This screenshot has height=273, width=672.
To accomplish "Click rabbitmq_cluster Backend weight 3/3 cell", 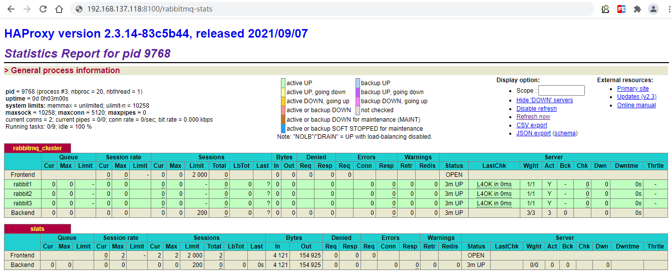I will pos(531,213).
